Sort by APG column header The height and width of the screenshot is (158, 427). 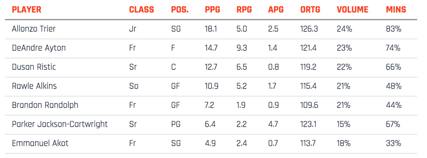click(x=276, y=10)
